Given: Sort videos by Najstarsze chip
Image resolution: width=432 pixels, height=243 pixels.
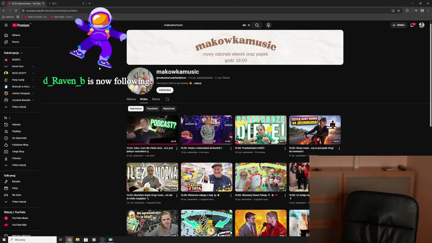Looking at the screenshot, I should click(x=169, y=109).
